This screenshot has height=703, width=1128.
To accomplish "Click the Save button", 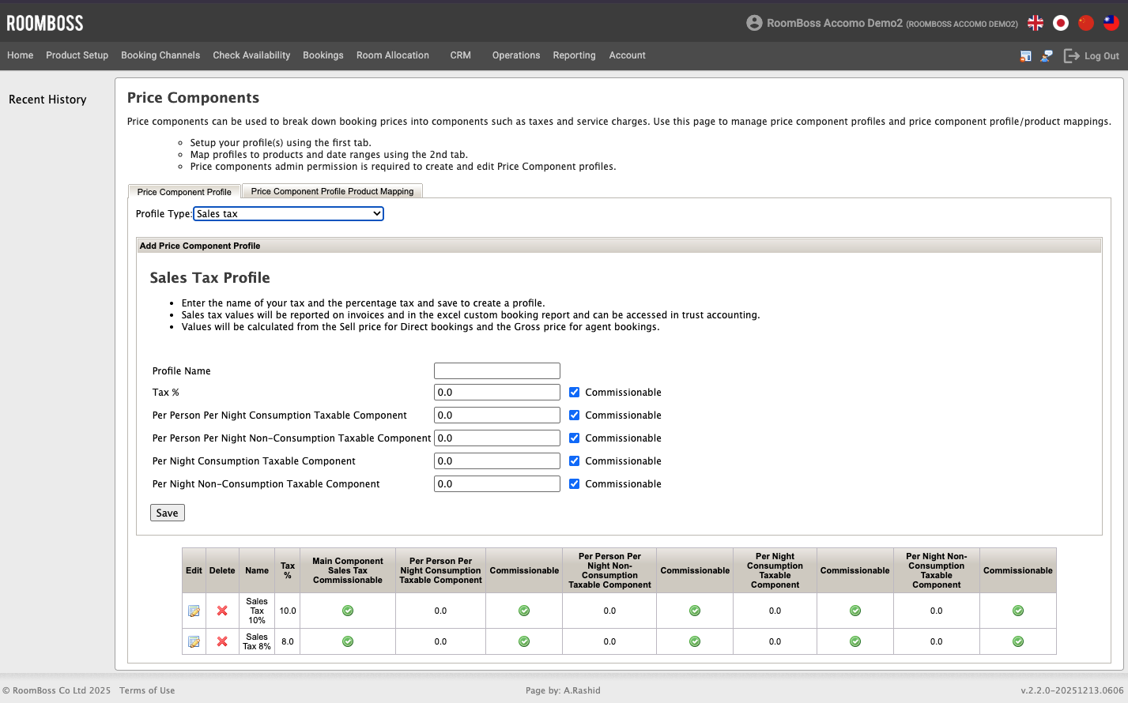I will click(167, 513).
